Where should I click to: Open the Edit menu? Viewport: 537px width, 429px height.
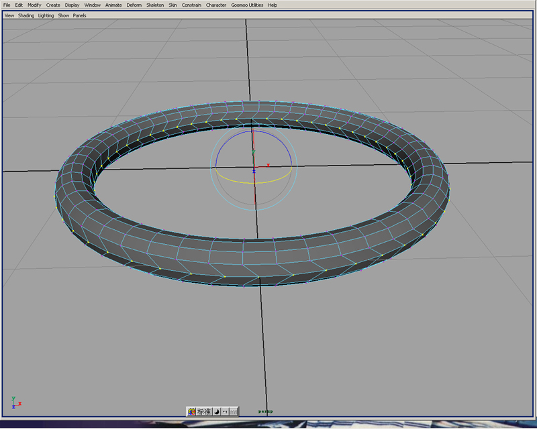tap(19, 5)
